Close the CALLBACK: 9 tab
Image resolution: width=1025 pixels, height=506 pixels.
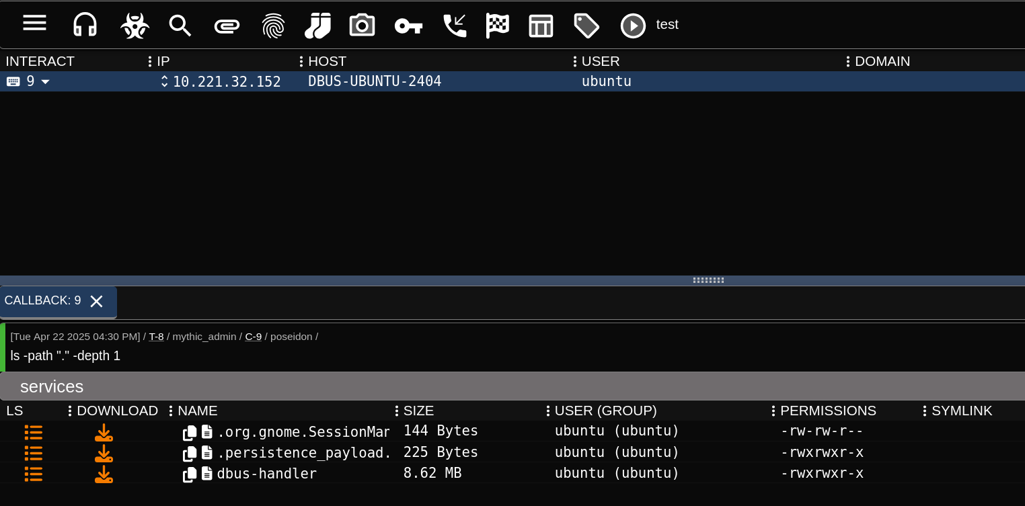pyautogui.click(x=96, y=302)
